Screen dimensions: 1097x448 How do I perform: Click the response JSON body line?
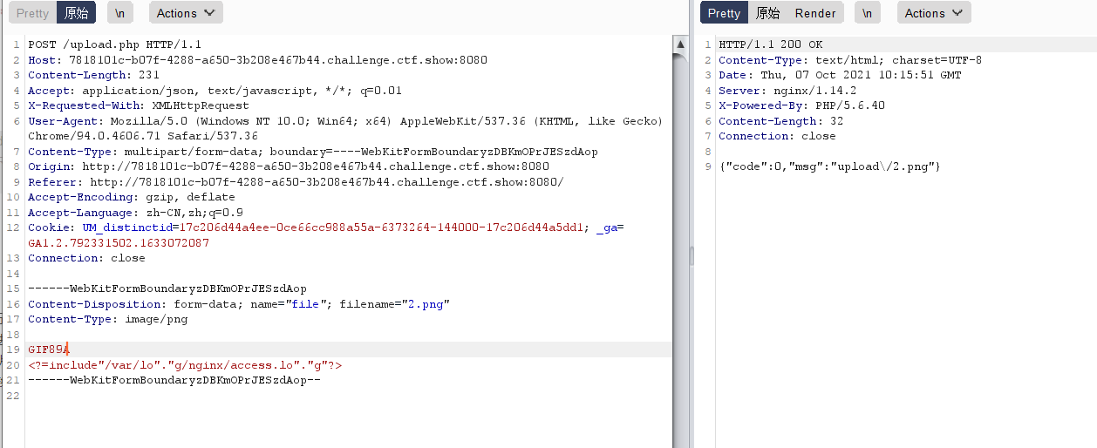coord(829,166)
